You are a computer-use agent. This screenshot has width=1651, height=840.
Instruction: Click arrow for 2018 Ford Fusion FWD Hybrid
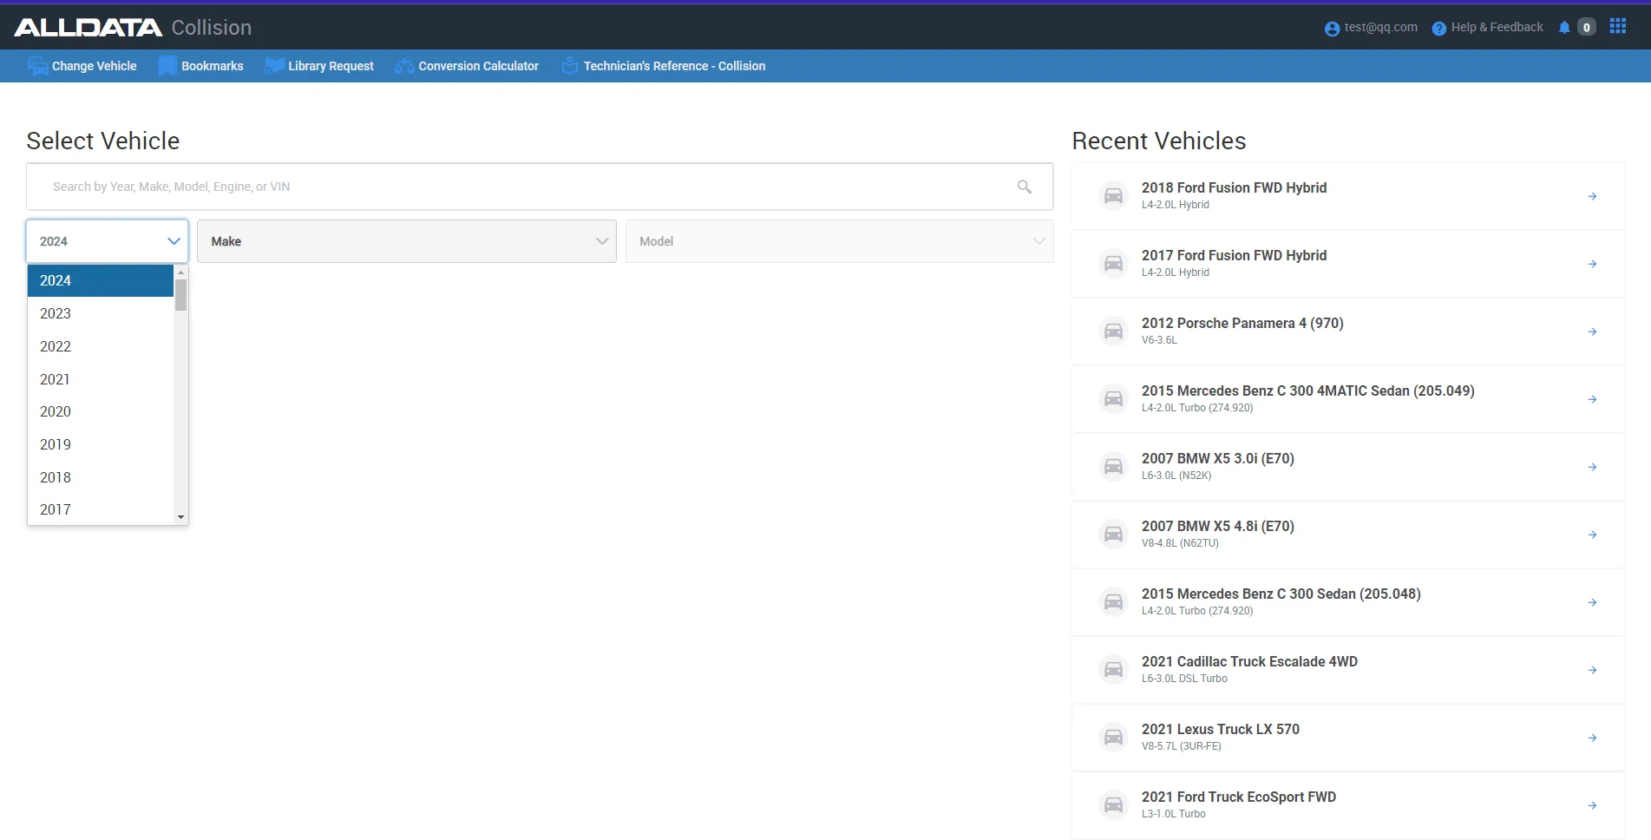click(1592, 196)
